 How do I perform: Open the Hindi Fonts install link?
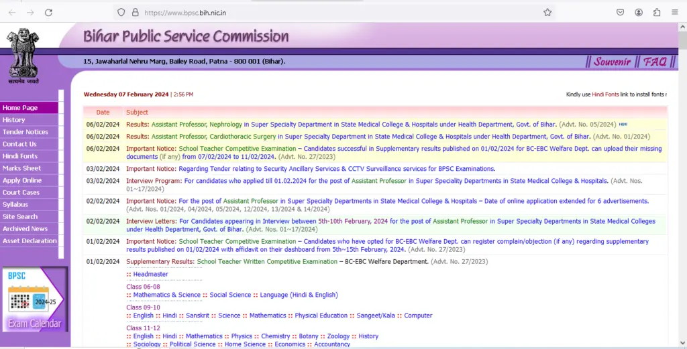coord(605,94)
